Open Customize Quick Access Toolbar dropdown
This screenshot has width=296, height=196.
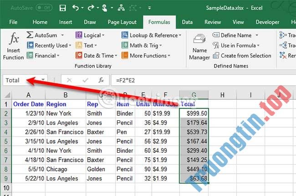coord(149,8)
